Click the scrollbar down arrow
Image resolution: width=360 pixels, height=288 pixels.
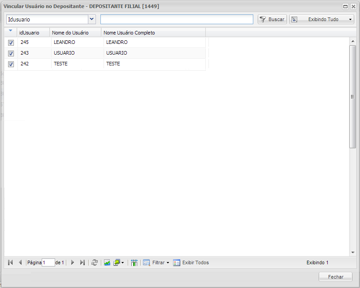[353, 253]
